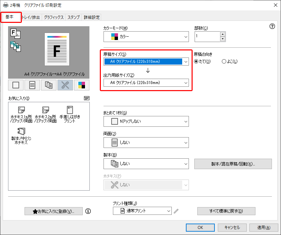
Task: Switch to the グラフィックス tab
Action: point(54,17)
